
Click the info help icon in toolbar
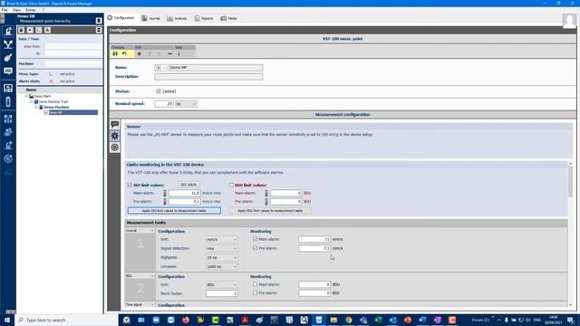179,54
